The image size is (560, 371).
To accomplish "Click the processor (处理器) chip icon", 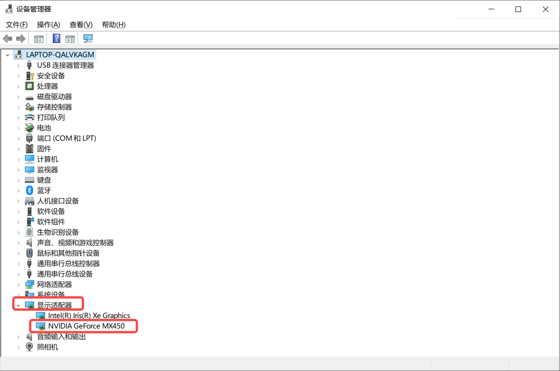I will click(30, 86).
